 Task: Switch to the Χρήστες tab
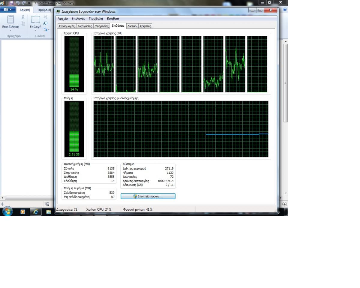pyautogui.click(x=145, y=26)
